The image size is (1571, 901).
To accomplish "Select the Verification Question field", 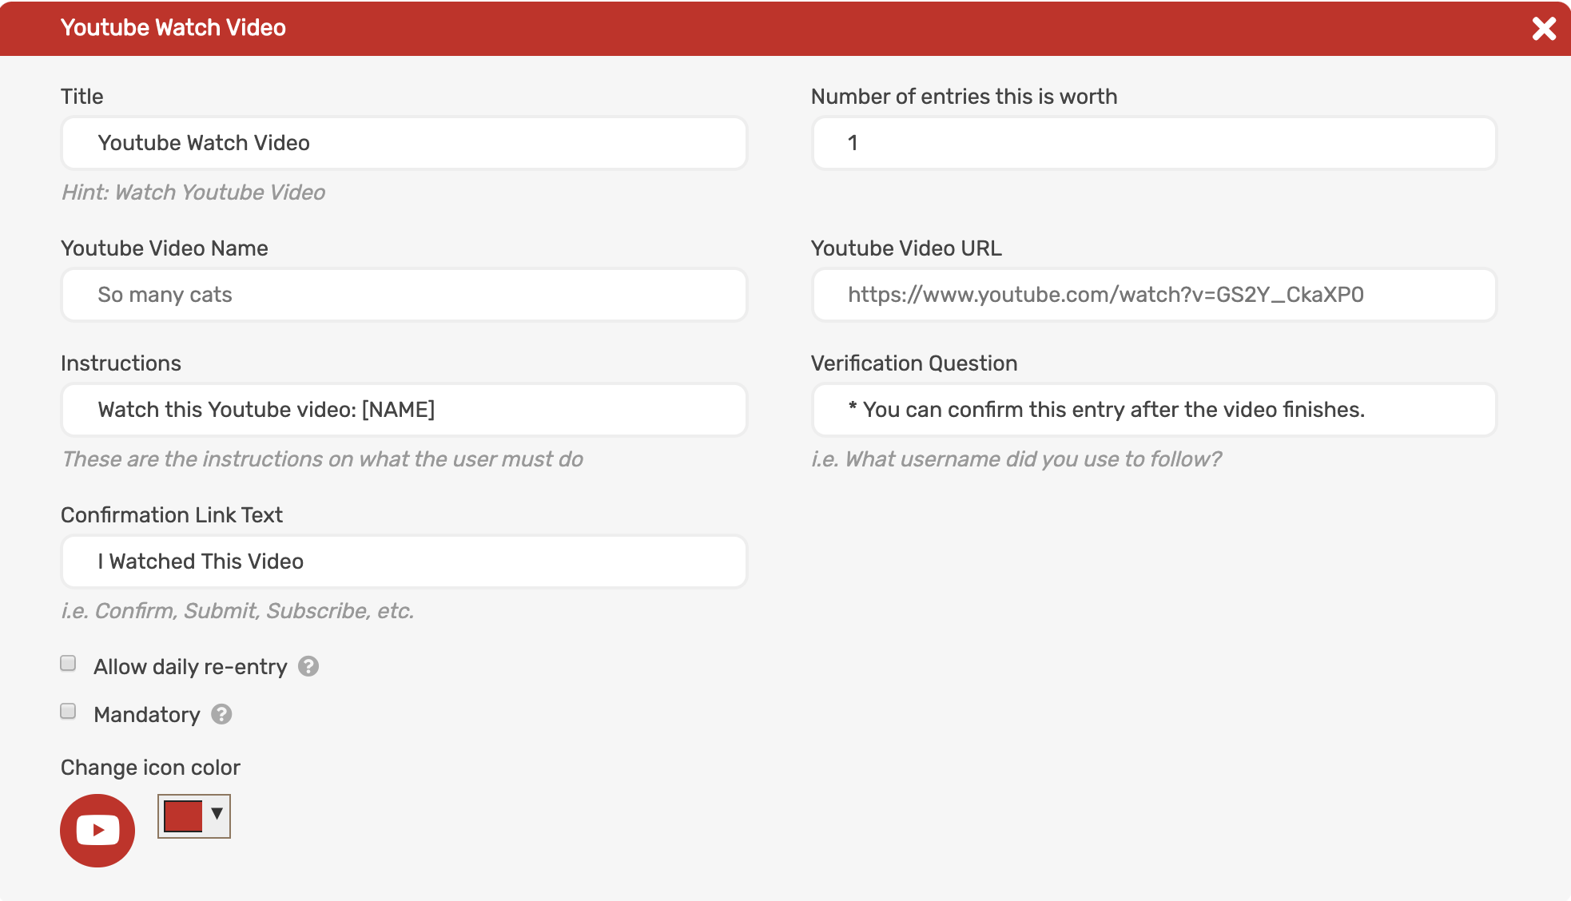I will [1153, 409].
